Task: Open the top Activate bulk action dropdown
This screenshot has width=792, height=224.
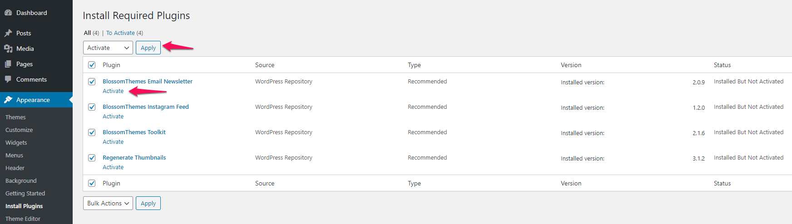Action: pyautogui.click(x=108, y=48)
